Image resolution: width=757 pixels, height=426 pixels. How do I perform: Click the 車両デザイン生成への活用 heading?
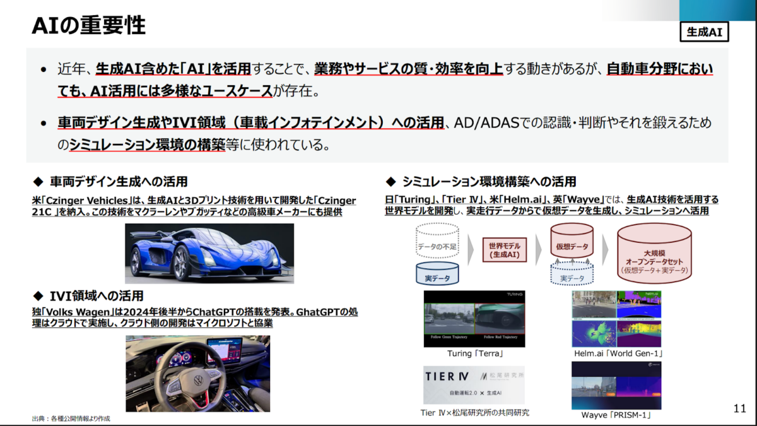pyautogui.click(x=119, y=182)
